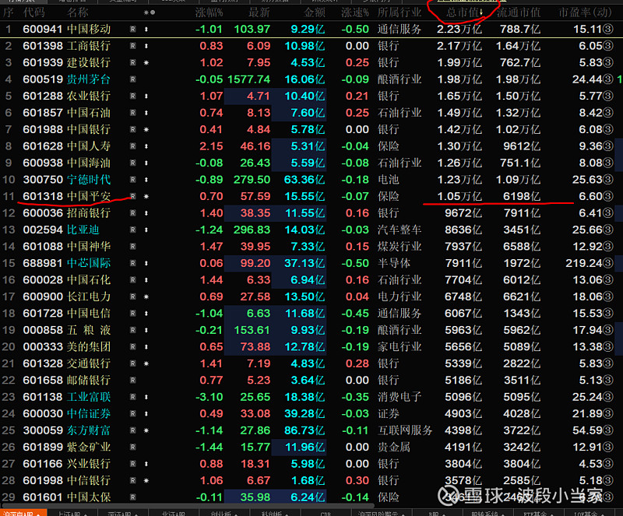Image resolution: width=623 pixels, height=516 pixels.
Task: Select stock name 宁德时代
Action: point(88,180)
